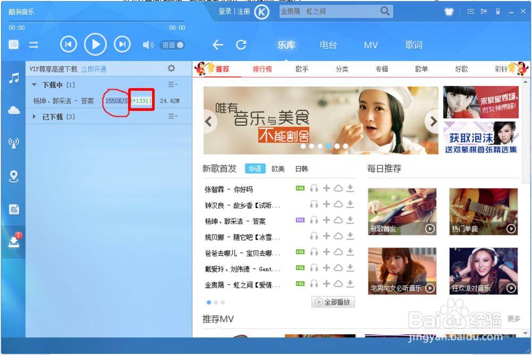The width and height of the screenshot is (532, 355).
Task: Collapse the 下载中 list
Action: (x=34, y=85)
